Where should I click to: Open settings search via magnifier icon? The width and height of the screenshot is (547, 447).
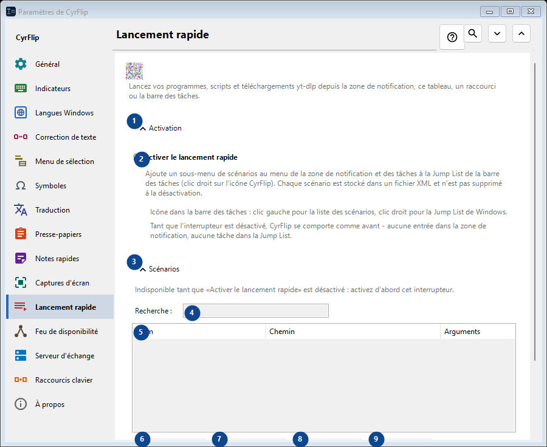(x=473, y=33)
